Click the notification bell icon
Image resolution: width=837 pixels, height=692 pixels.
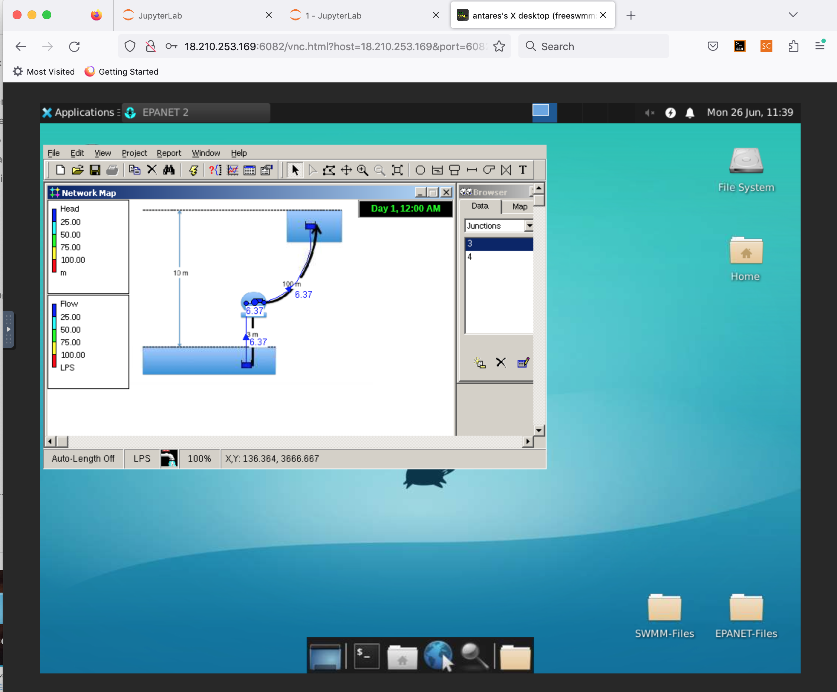coord(690,113)
